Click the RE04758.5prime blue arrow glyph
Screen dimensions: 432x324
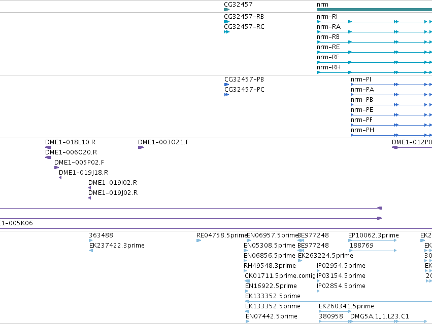pos(198,241)
